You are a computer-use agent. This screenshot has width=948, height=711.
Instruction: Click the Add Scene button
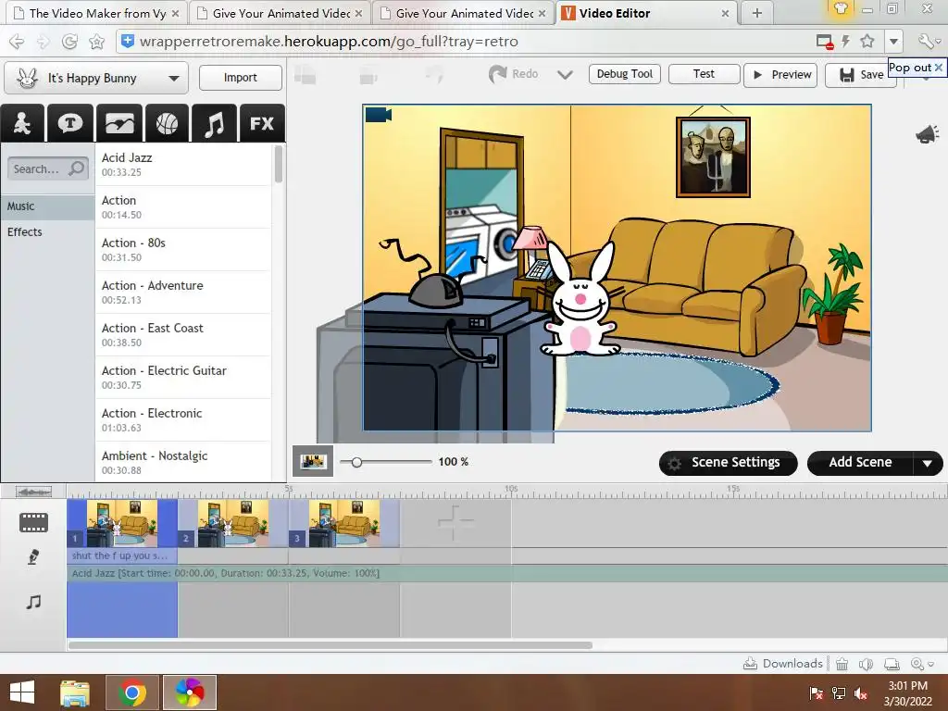pyautogui.click(x=860, y=463)
